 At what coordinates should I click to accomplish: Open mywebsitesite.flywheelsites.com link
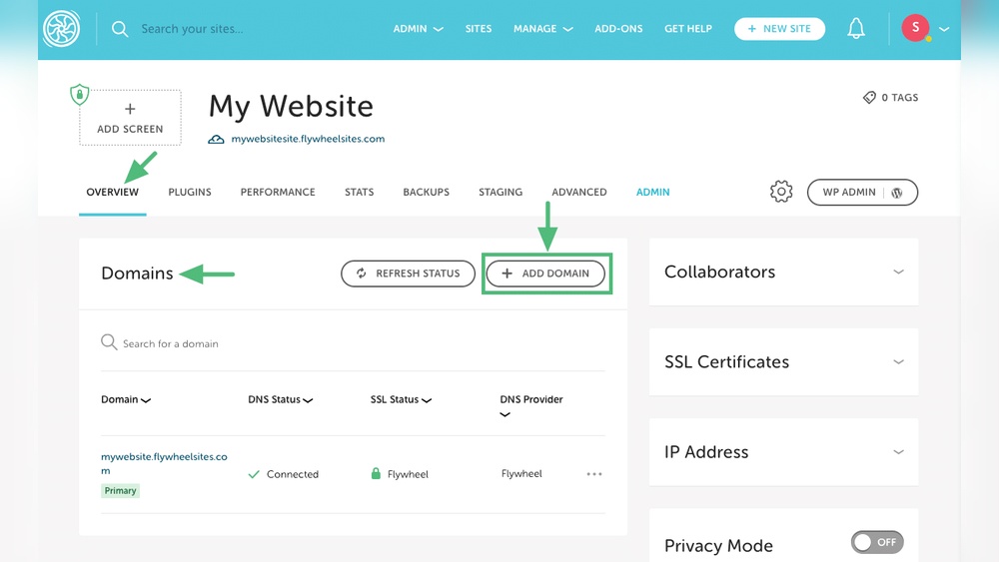coord(308,139)
